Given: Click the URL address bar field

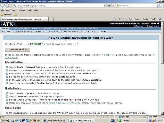Looking at the screenshot, I should (x=60, y=6).
